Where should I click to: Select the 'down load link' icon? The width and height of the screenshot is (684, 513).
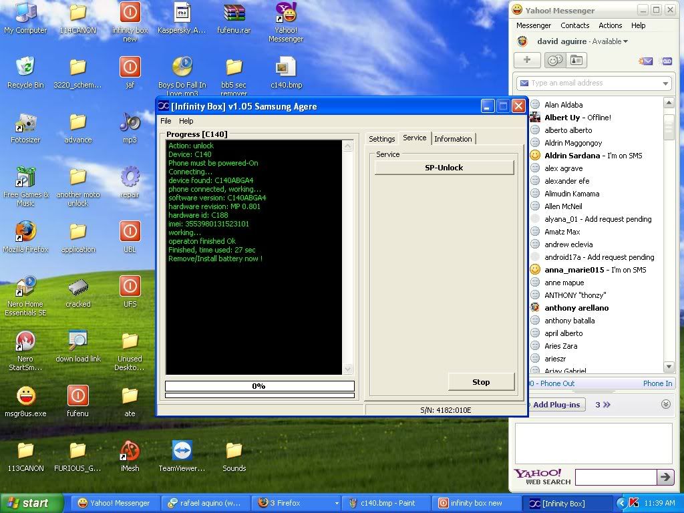(78, 347)
